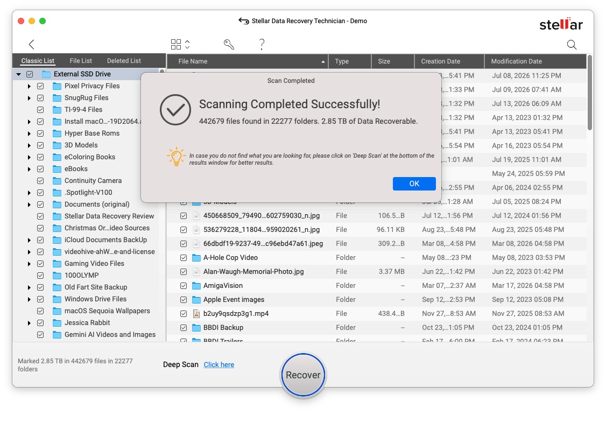Click the file list vertical scrollbar thumb
This screenshot has width=606, height=423.
pyautogui.click(x=590, y=93)
